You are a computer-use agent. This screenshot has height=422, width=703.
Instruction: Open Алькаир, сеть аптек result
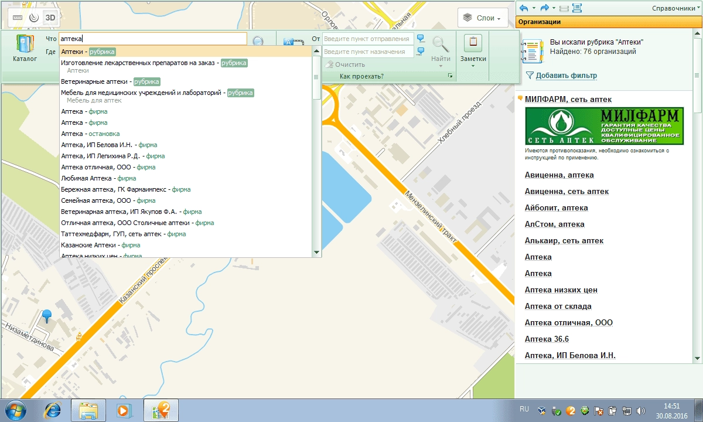coord(564,241)
